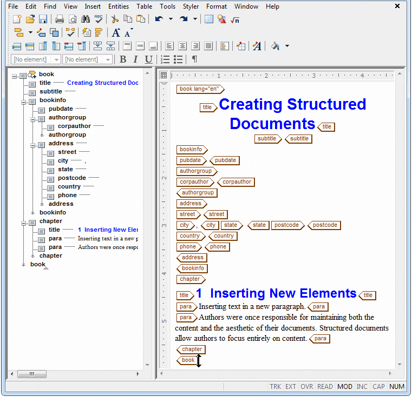Open the File menu

pyautogui.click(x=13, y=6)
